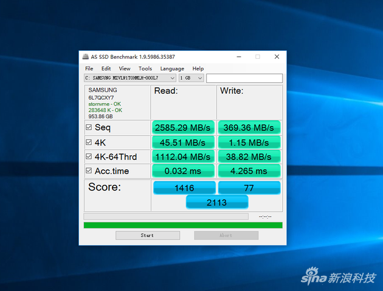Disable the 4K-64Thrd test checkbox

pos(89,156)
